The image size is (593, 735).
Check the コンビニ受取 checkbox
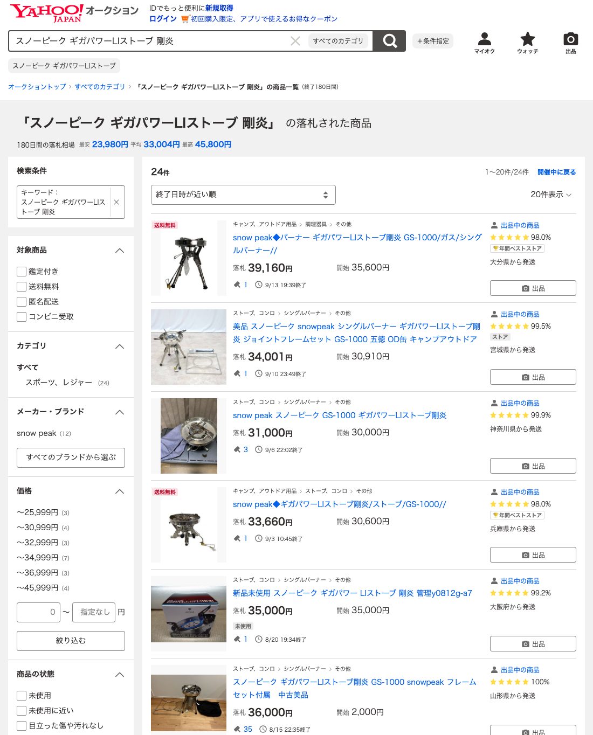pyautogui.click(x=22, y=317)
